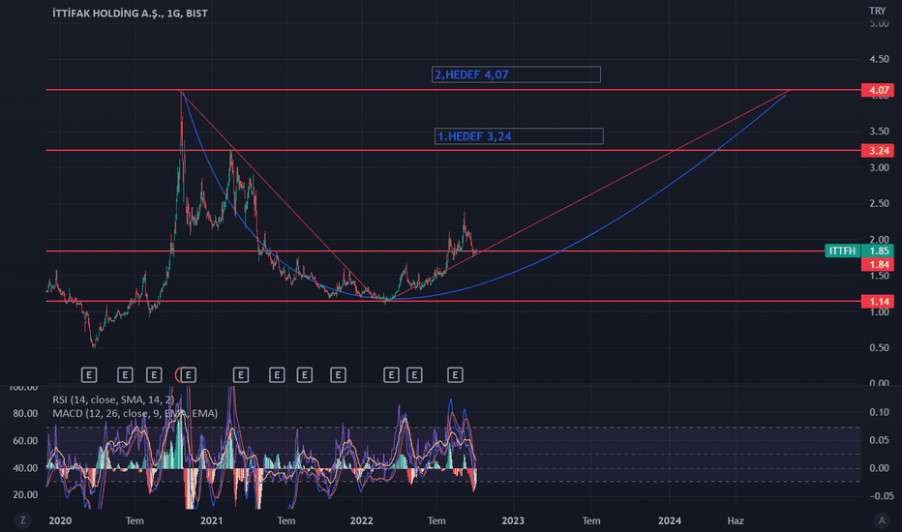Toggle the A auto-scale button at bottom-right
This screenshot has height=532, width=902.
pos(882,520)
